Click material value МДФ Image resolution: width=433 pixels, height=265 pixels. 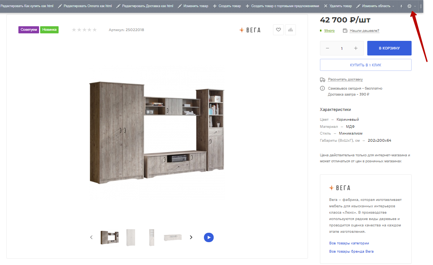pos(350,127)
